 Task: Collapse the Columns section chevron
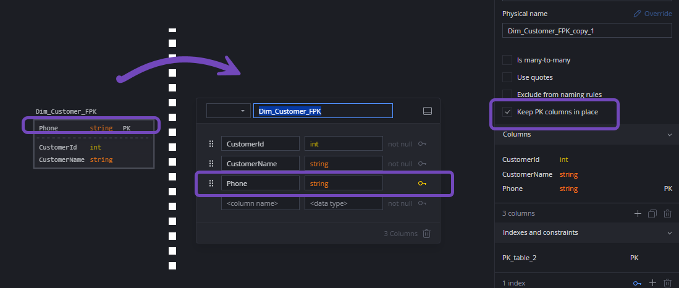tap(670, 135)
